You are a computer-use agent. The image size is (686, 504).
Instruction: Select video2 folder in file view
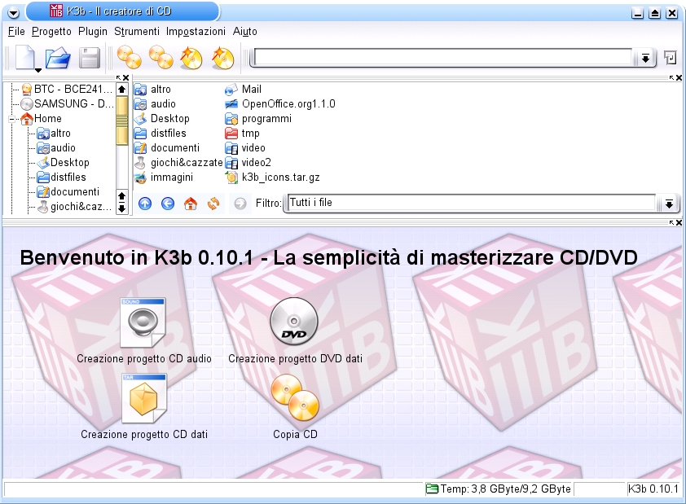[248, 163]
